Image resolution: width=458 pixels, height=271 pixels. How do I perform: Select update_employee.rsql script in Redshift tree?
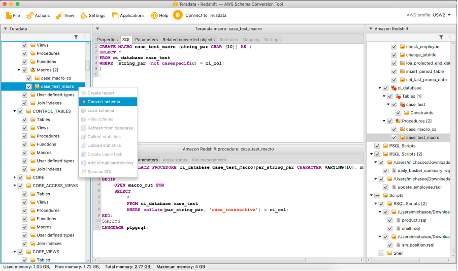click(418, 187)
